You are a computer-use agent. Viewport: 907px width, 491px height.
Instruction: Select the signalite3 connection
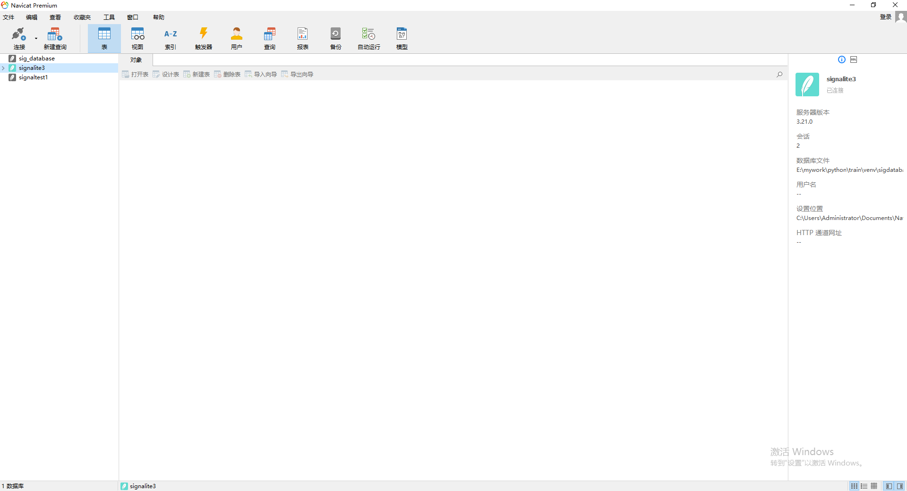point(32,68)
